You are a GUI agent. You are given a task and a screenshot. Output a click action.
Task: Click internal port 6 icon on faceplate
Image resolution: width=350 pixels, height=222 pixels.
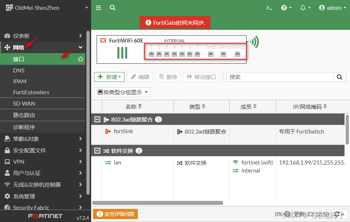click(190, 54)
